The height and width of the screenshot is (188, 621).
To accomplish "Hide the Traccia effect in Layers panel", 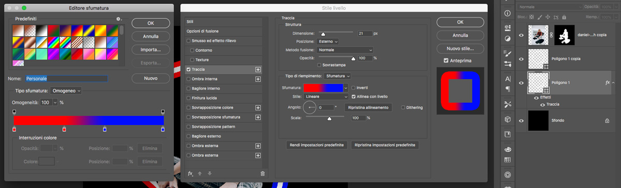I will click(543, 104).
